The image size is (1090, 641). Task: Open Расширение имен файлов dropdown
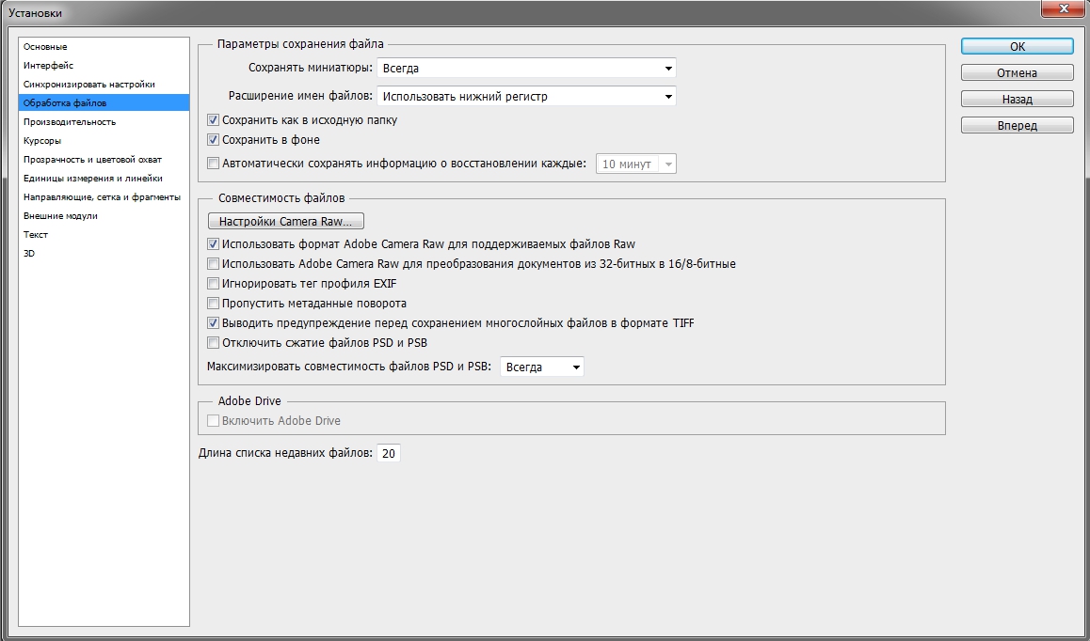coord(526,96)
